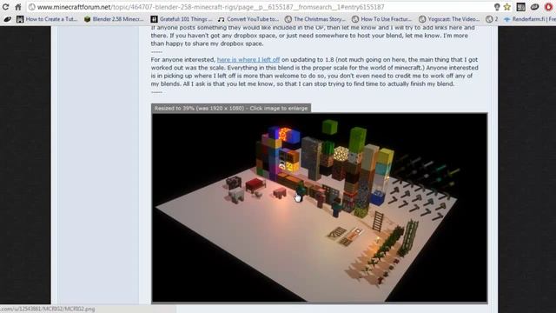Open 'Grateful: 101 Things' bookmark
Screen dimensions: 556x313
(182, 19)
